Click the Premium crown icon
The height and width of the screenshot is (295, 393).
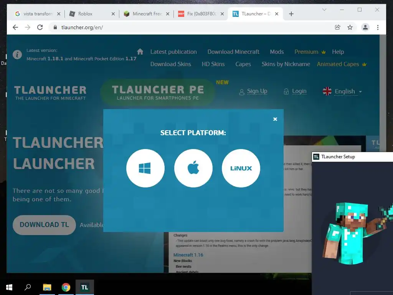(x=324, y=52)
